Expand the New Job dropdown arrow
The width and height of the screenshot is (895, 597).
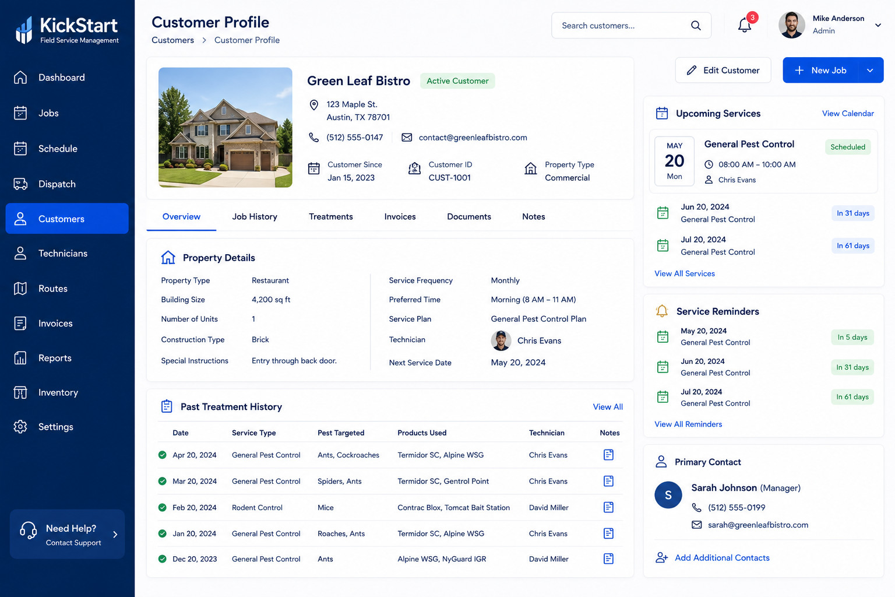tap(870, 71)
